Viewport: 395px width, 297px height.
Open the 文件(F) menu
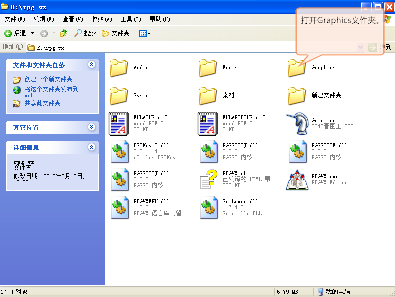tap(15, 19)
